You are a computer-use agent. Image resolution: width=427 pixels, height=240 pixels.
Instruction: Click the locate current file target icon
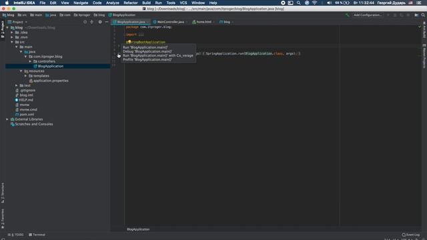(85, 22)
